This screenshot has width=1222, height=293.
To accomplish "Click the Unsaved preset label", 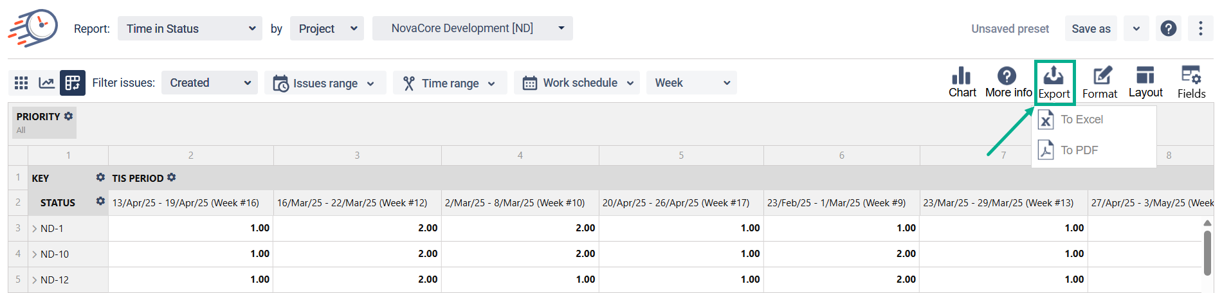I will pyautogui.click(x=1010, y=29).
